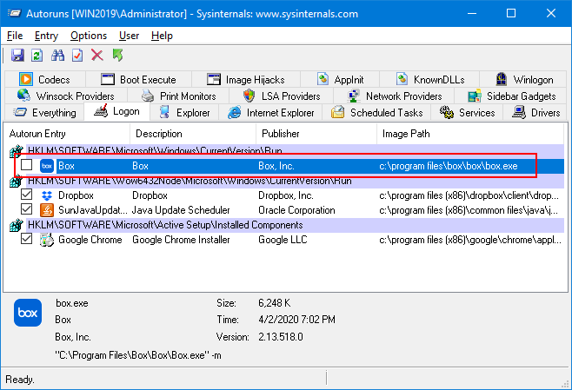Click the box.exe image path cell

tap(449, 166)
